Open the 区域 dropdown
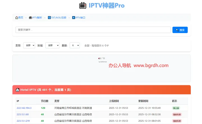Image resolution: width=202 pixels, height=124 pixels. 52,45
